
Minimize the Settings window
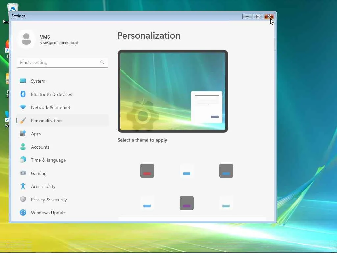click(247, 16)
